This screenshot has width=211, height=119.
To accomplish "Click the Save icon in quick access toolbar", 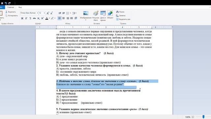I will coord(2,3).
